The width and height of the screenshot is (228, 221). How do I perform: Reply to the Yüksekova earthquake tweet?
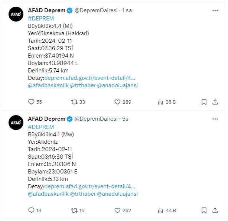[x=35, y=102]
